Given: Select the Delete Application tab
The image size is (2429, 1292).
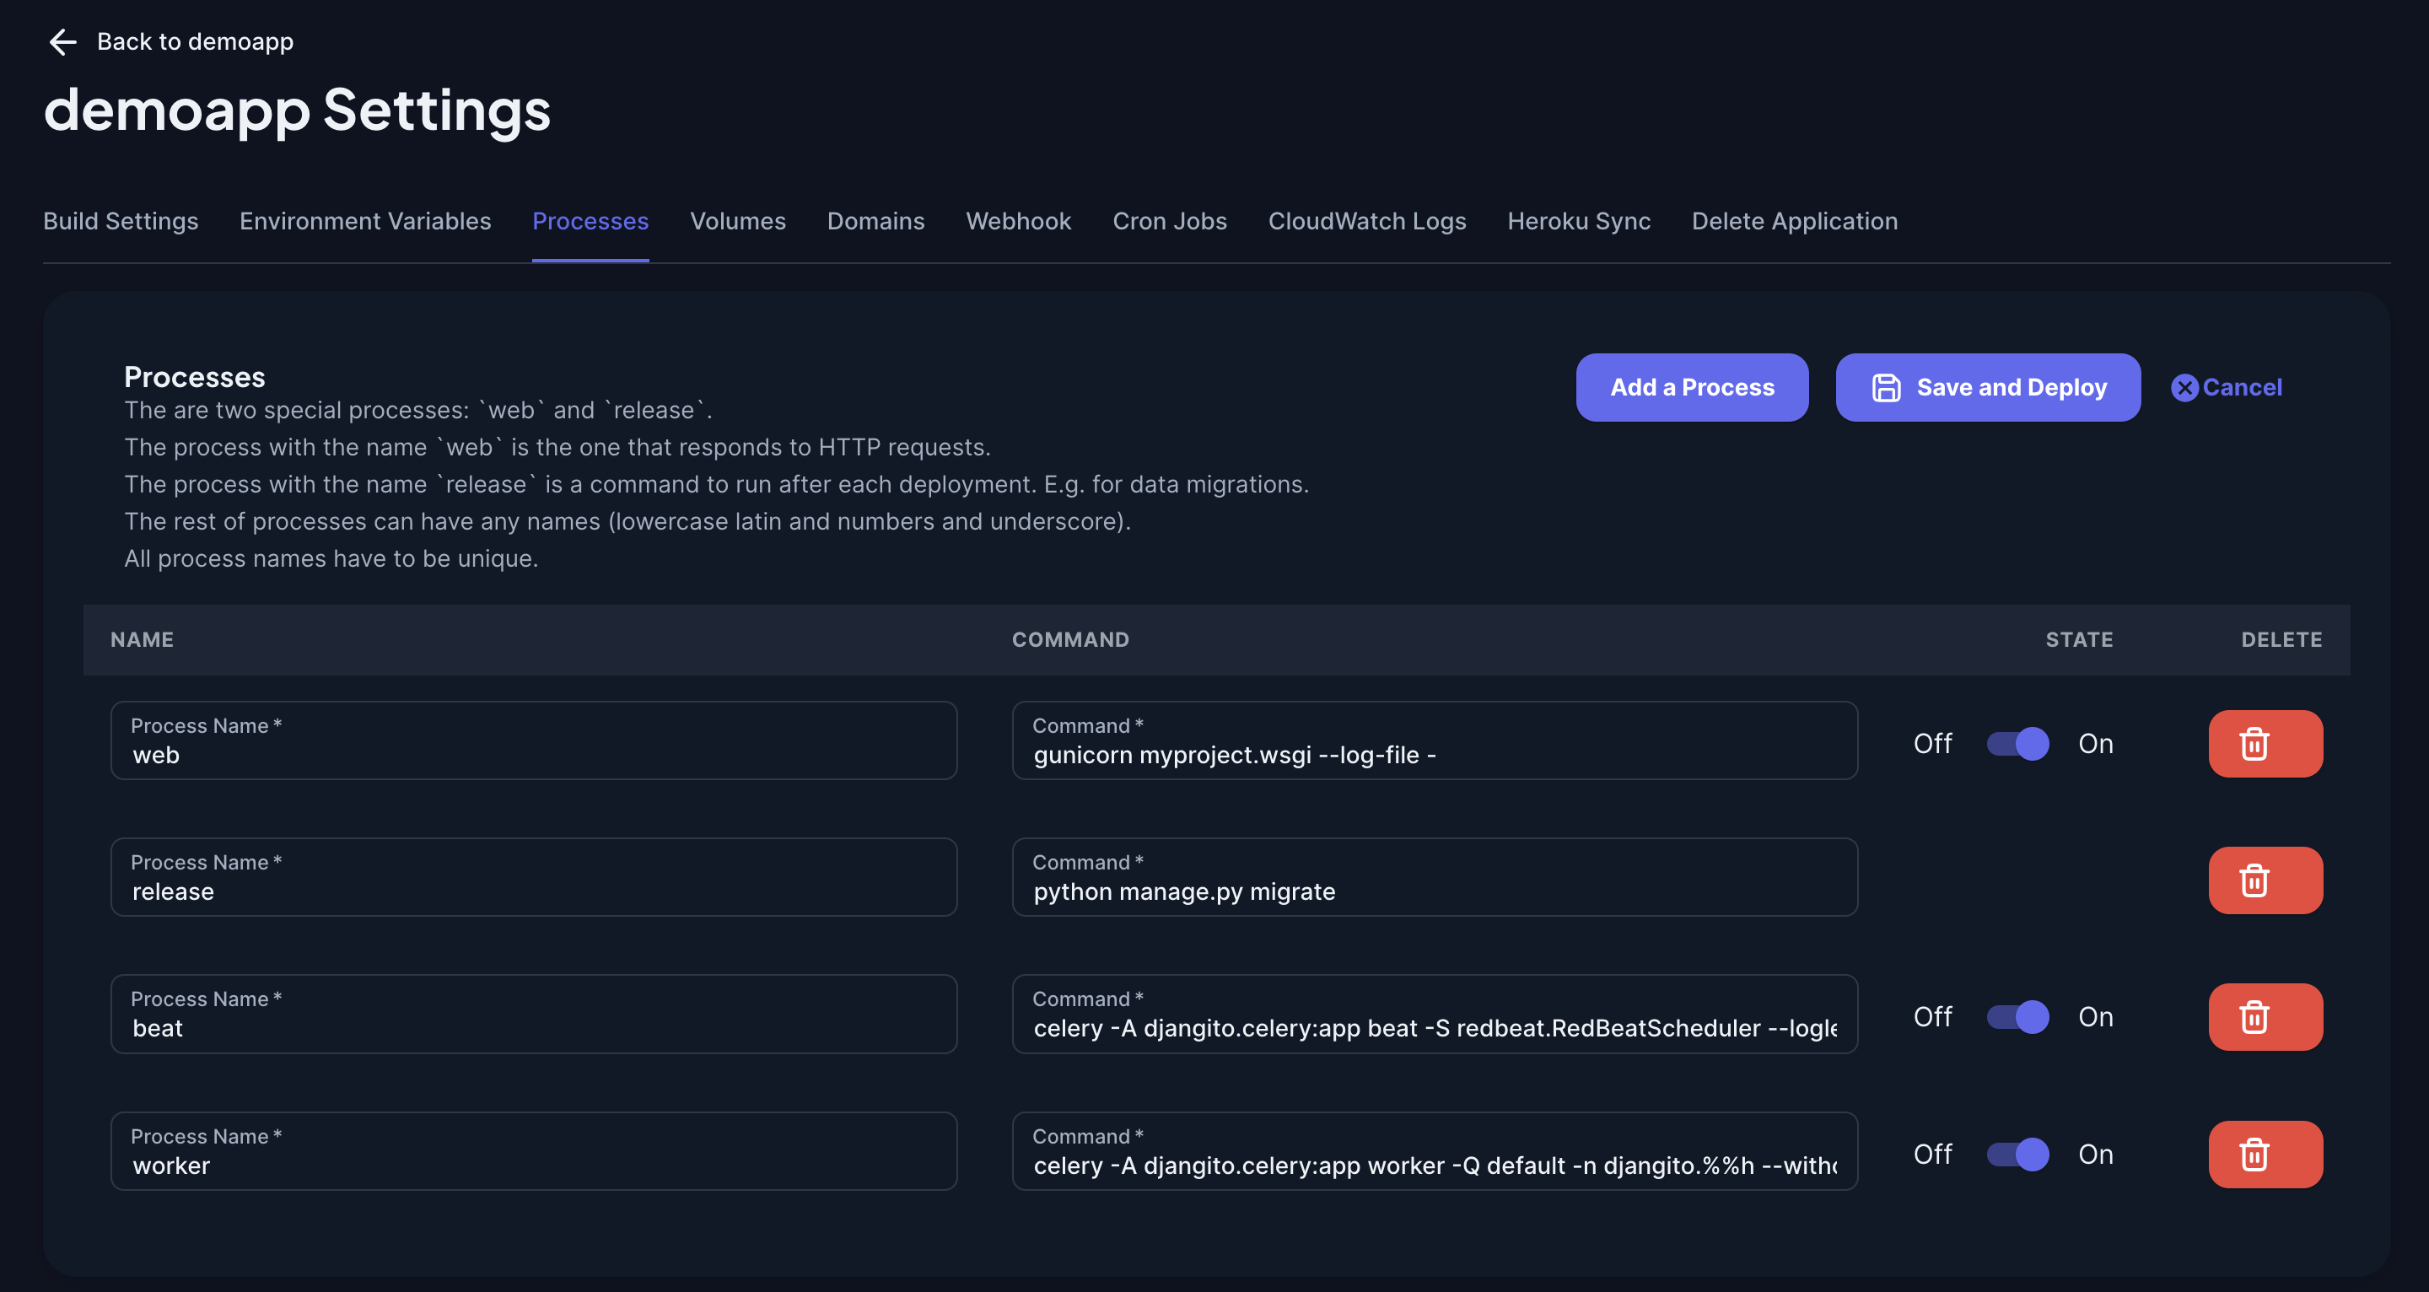Looking at the screenshot, I should (x=1795, y=221).
